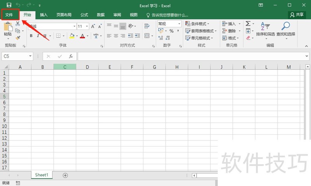The width and height of the screenshot is (311, 186).
Task: Select the Format Painter brush icon
Action: 18,38
